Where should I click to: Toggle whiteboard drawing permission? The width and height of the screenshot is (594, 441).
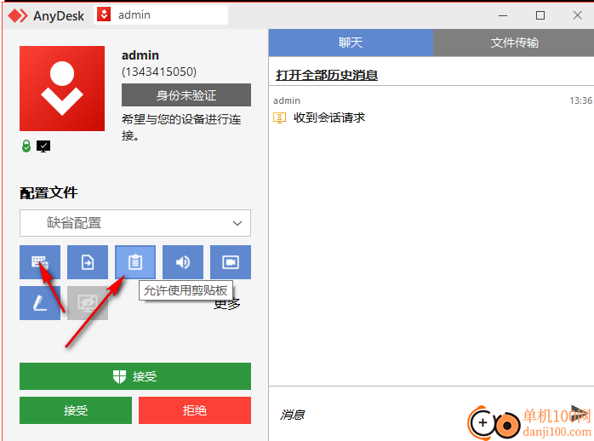(40, 303)
